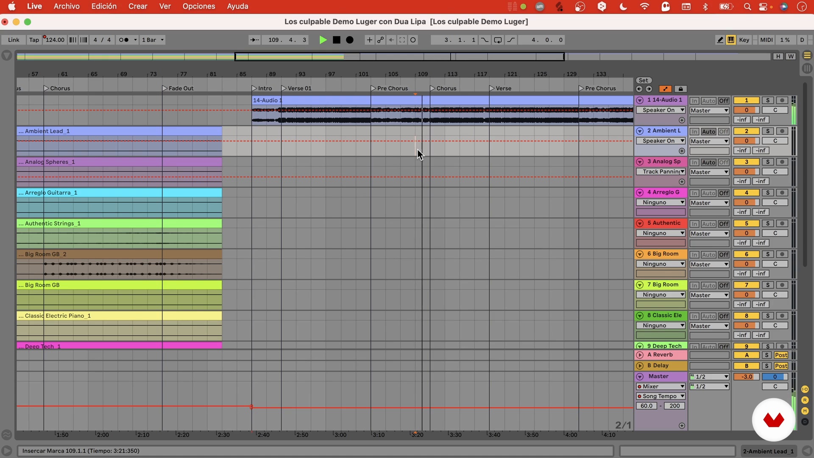Open Master output routing of Classic Electric Piano

[709, 326]
